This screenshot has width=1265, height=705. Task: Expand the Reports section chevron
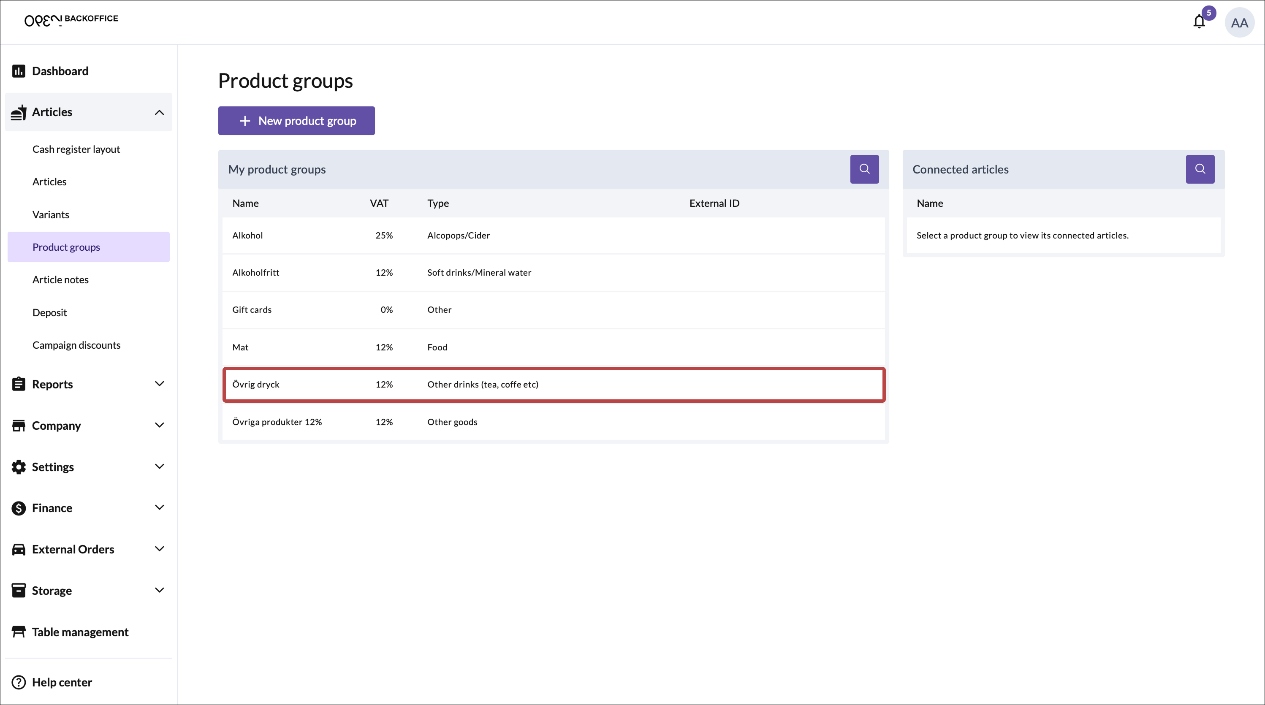(159, 384)
